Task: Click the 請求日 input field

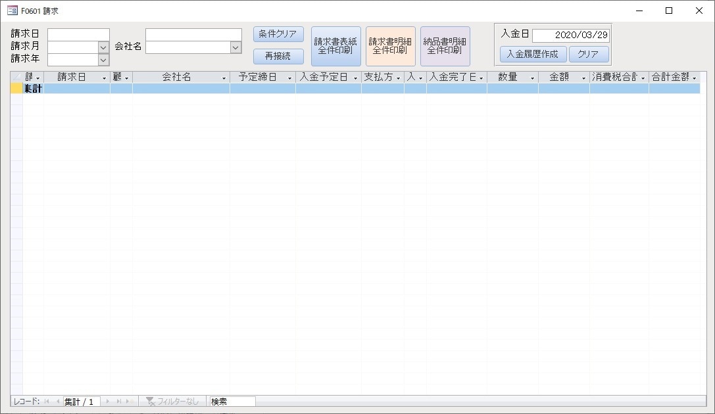Action: [x=78, y=35]
